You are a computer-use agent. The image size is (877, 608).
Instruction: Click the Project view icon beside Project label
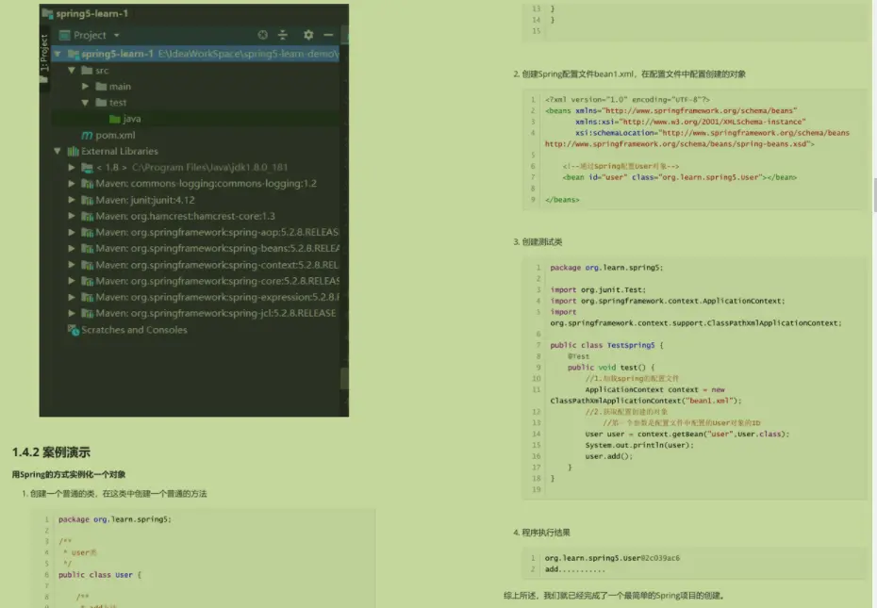tap(65, 35)
